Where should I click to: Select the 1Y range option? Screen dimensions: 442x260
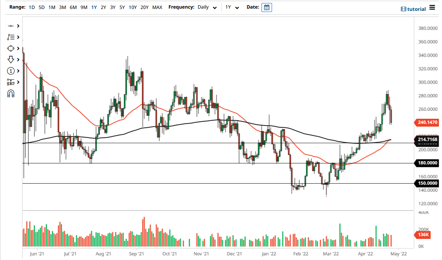pos(94,7)
